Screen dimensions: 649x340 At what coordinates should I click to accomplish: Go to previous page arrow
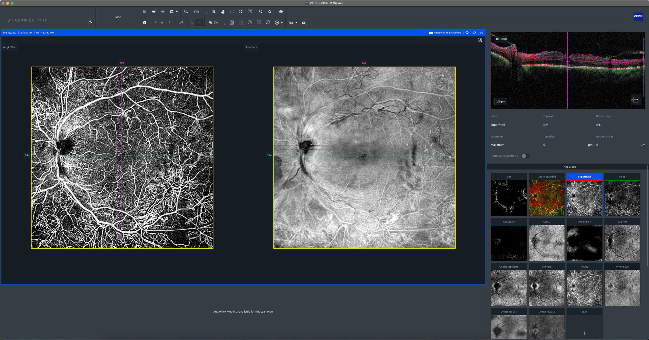click(156, 23)
